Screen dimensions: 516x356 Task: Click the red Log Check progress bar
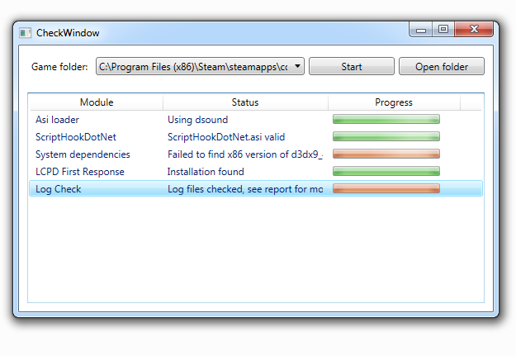pyautogui.click(x=386, y=189)
